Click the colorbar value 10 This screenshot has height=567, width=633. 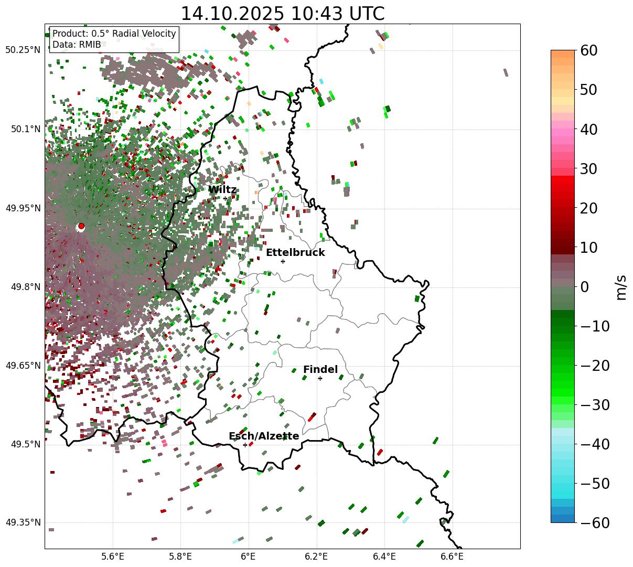[589, 247]
